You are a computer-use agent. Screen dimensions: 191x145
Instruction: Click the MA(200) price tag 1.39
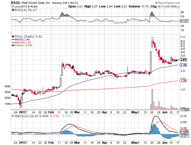(183, 81)
